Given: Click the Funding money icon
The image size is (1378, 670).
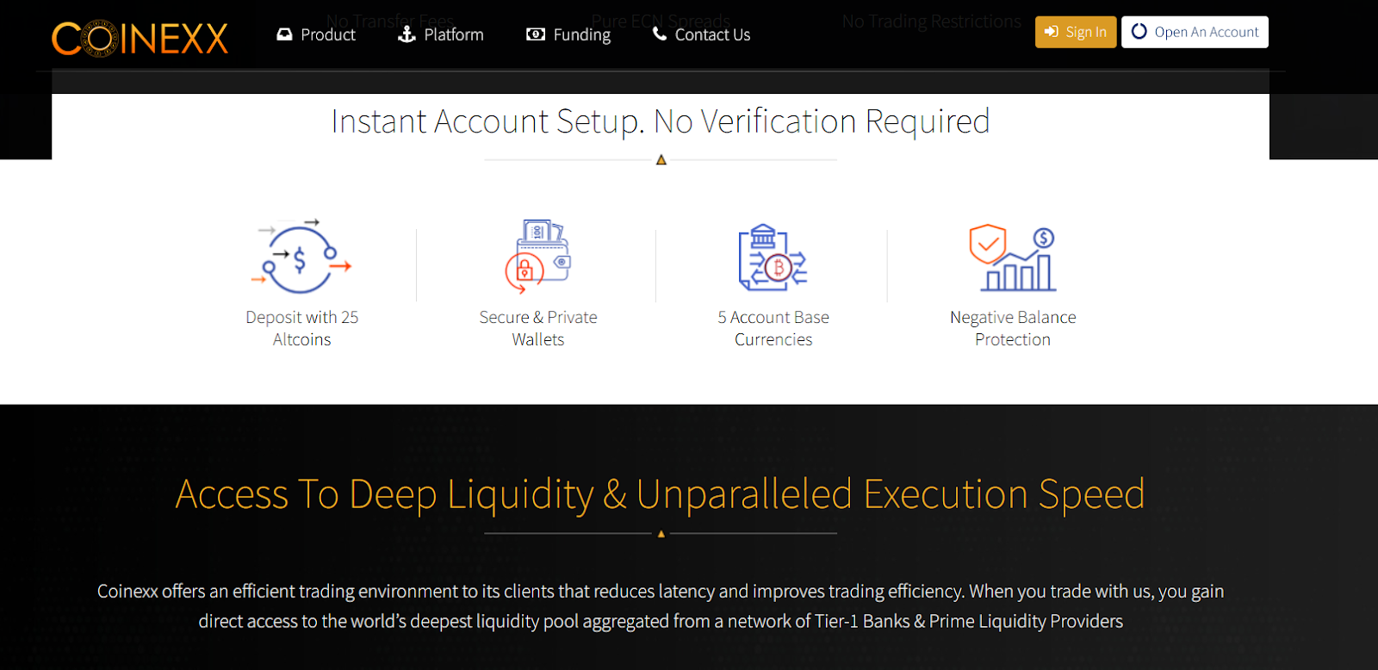Looking at the screenshot, I should point(536,34).
